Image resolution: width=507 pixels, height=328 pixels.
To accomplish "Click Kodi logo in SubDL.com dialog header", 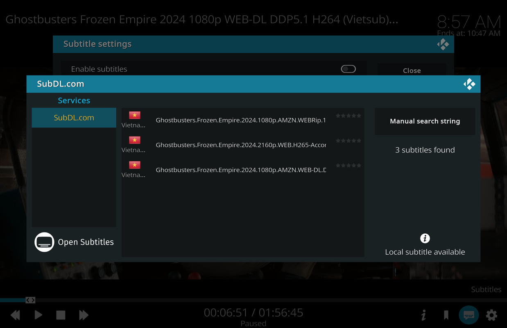I will pyautogui.click(x=469, y=84).
